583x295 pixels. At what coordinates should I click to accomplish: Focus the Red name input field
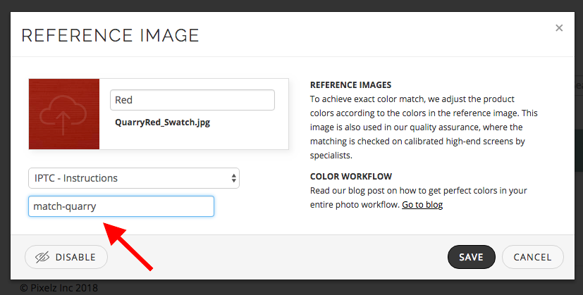[x=192, y=100]
